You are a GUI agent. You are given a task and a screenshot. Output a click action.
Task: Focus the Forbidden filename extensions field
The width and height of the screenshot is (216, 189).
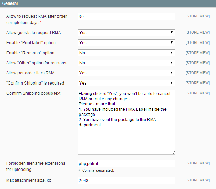[126, 163]
